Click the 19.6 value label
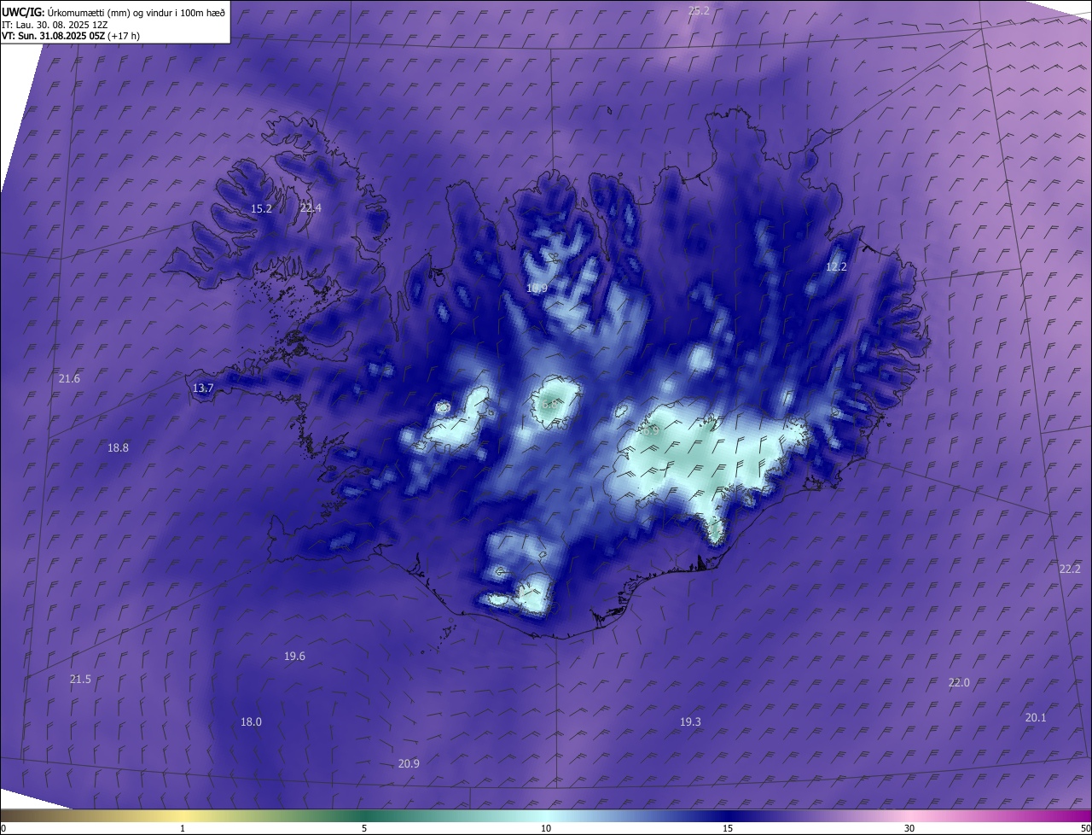This screenshot has height=835, width=1092. [294, 656]
